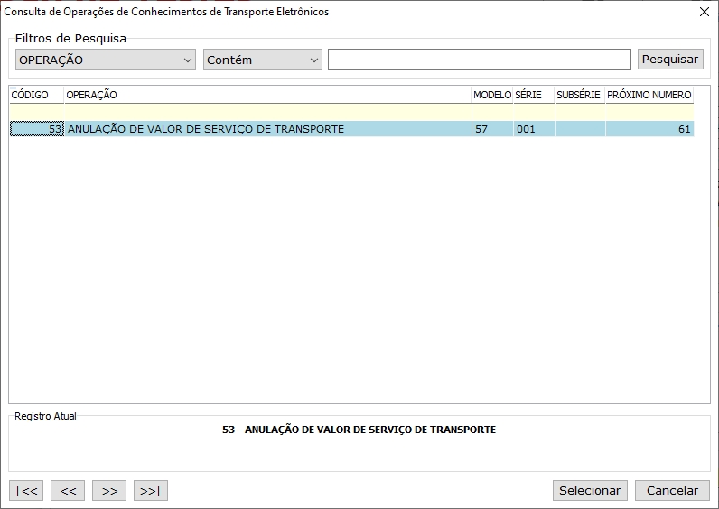The width and height of the screenshot is (719, 509).
Task: Select the ANULAÇÃO DE VALOR DE SERVIÇO row
Action: tap(267, 129)
